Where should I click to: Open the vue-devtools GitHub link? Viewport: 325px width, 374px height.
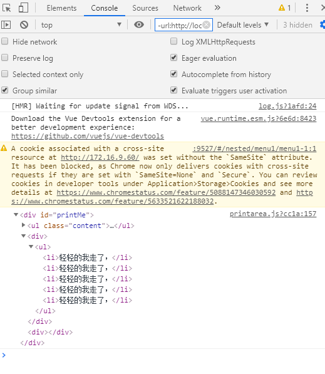[88, 136]
